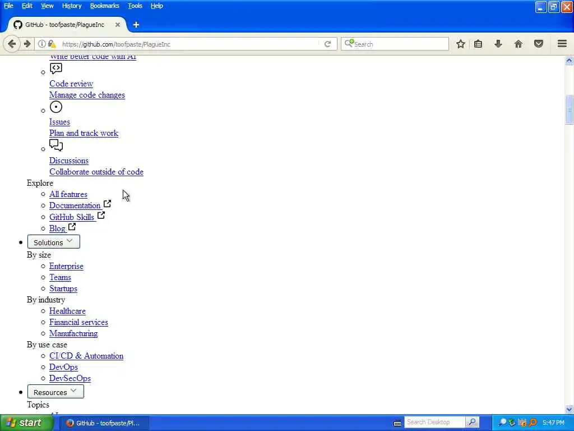This screenshot has height=431, width=574.
Task: Open the site information icon in address bar
Action: pyautogui.click(x=41, y=44)
